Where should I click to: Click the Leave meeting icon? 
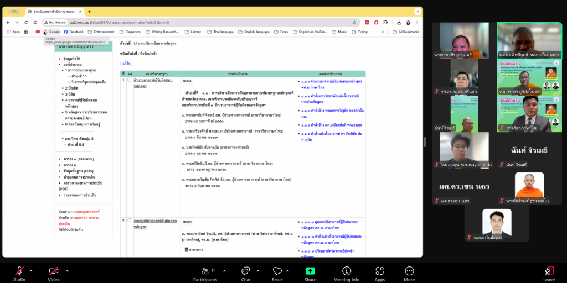pyautogui.click(x=549, y=271)
